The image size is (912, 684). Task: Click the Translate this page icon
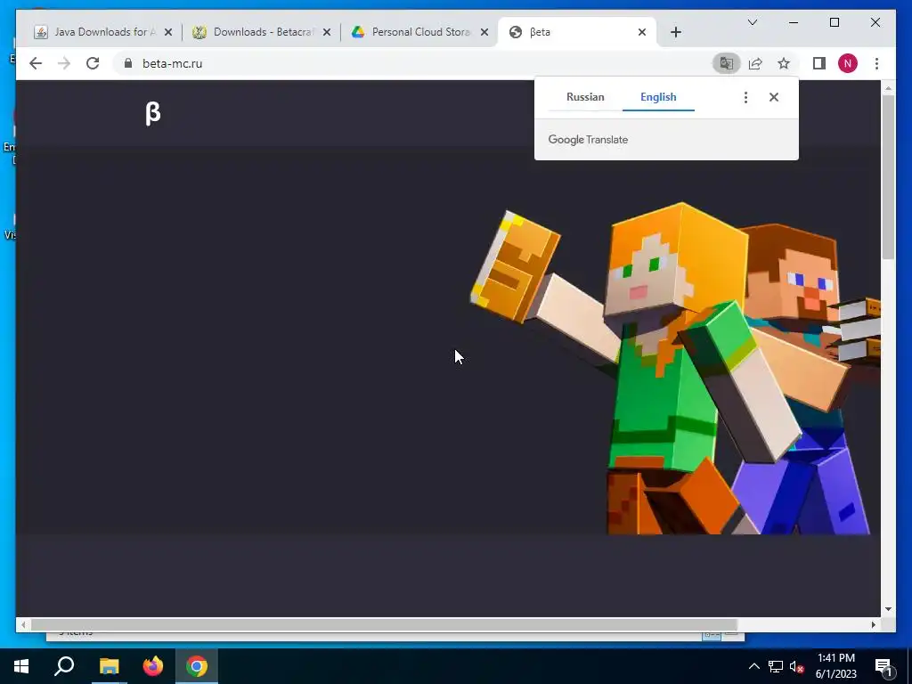click(727, 63)
